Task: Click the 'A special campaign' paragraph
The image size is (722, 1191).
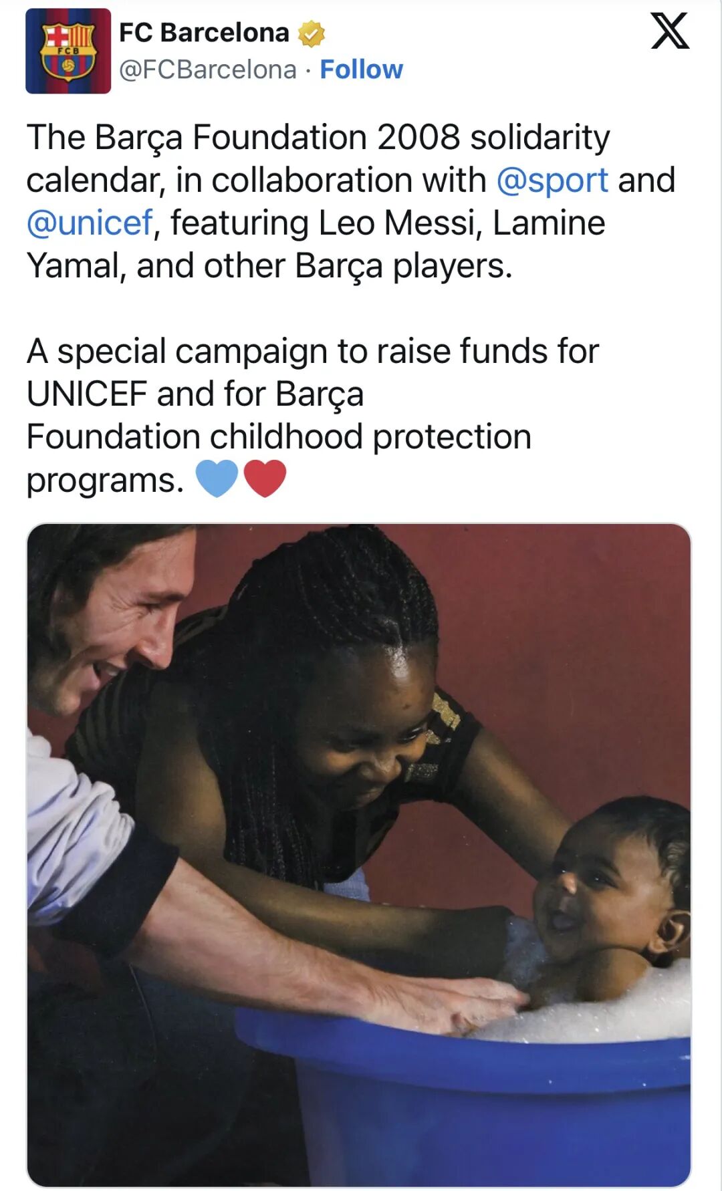Action: click(313, 415)
